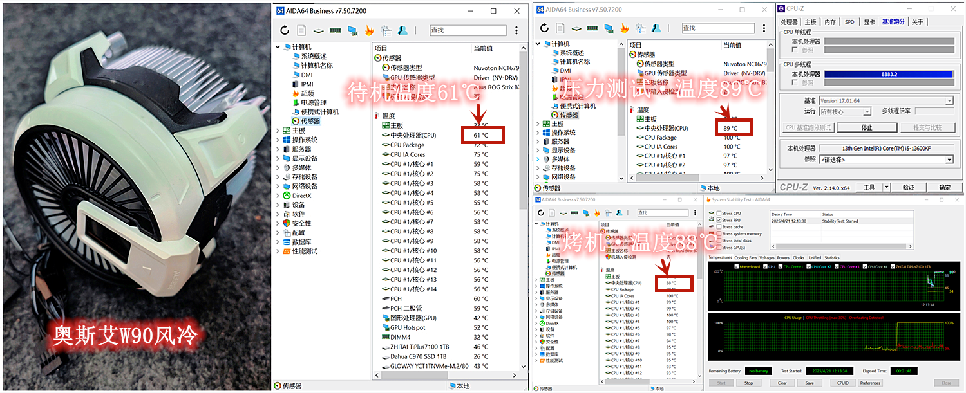Open the Statistics tab in Stability Test
The image size is (966, 393).
(832, 258)
